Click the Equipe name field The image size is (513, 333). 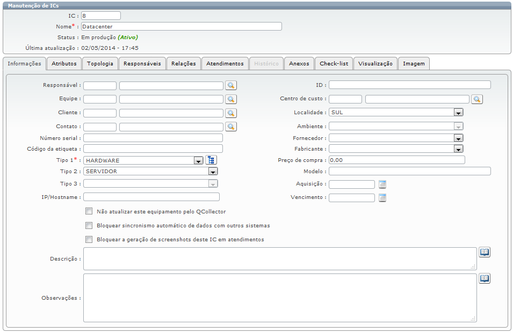171,99
